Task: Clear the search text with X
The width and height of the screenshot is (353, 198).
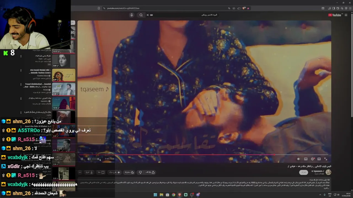Action: [x=148, y=15]
